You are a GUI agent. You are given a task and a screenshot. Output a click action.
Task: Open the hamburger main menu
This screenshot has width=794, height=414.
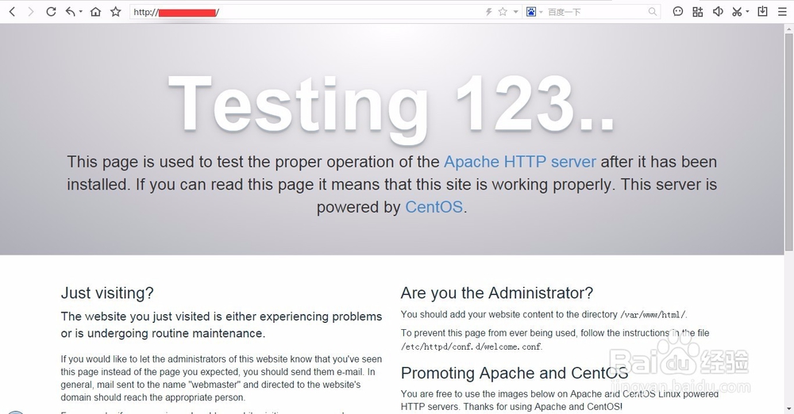(x=782, y=12)
